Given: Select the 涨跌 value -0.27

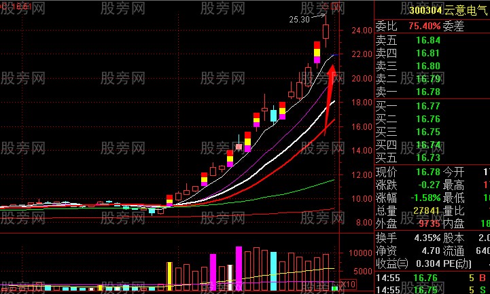Looking at the screenshot, I should coord(429,185).
